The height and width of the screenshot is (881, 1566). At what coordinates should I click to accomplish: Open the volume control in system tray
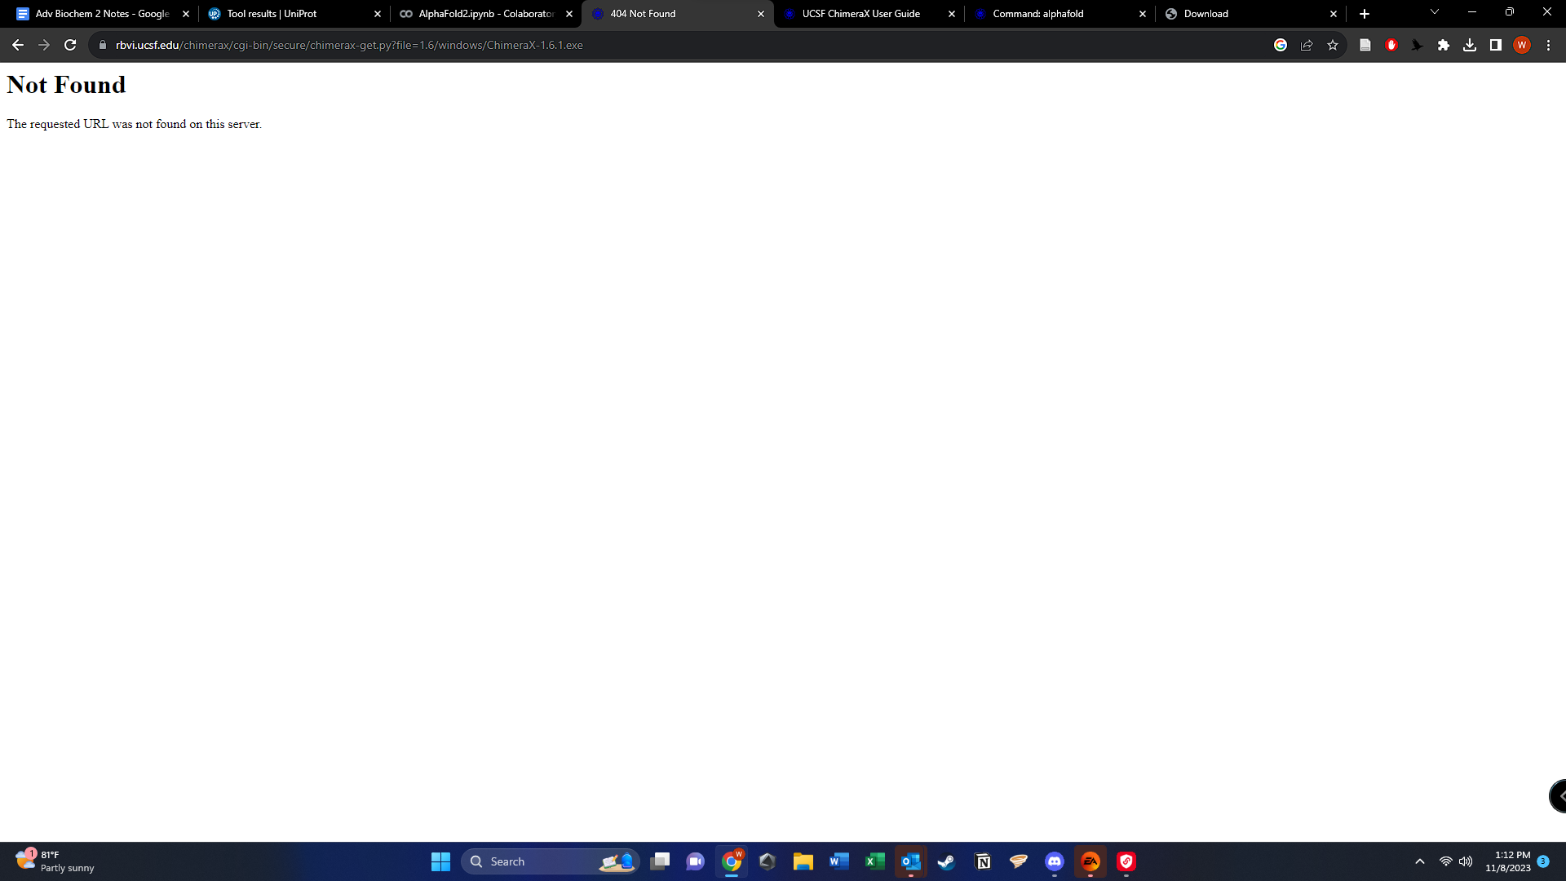1466,861
